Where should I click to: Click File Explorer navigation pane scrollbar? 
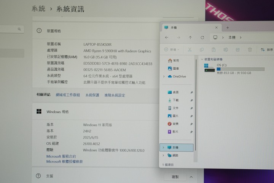196,105
